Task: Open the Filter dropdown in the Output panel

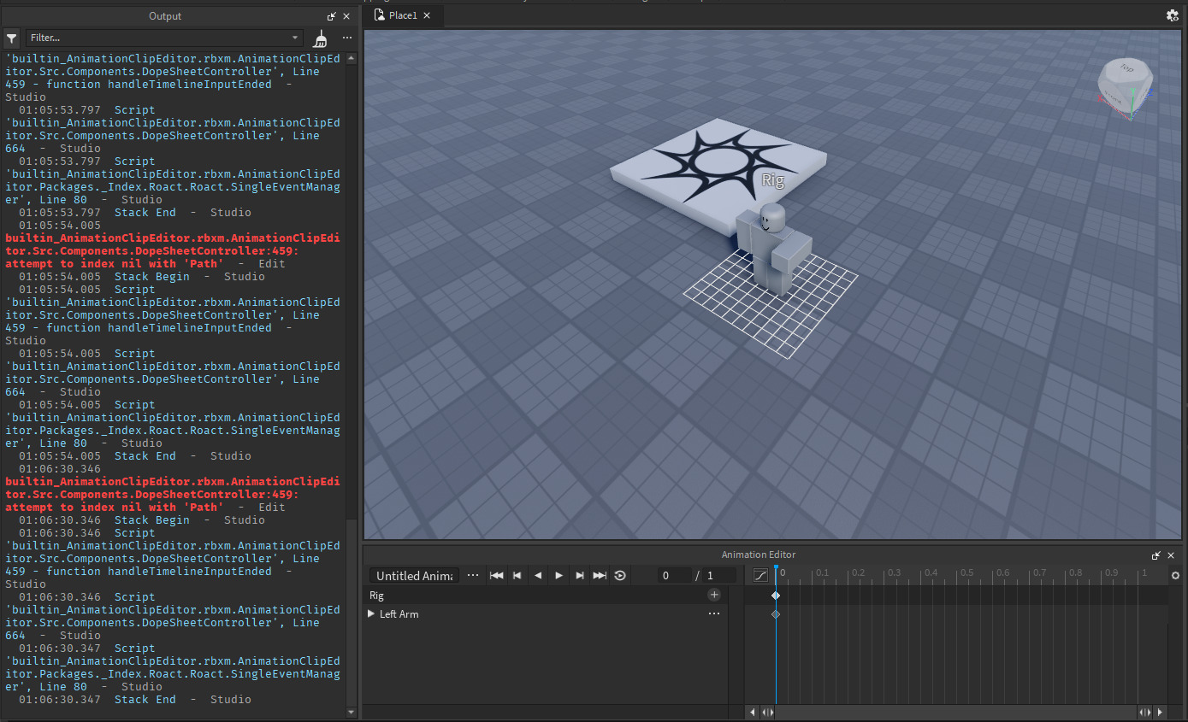Action: pyautogui.click(x=294, y=38)
